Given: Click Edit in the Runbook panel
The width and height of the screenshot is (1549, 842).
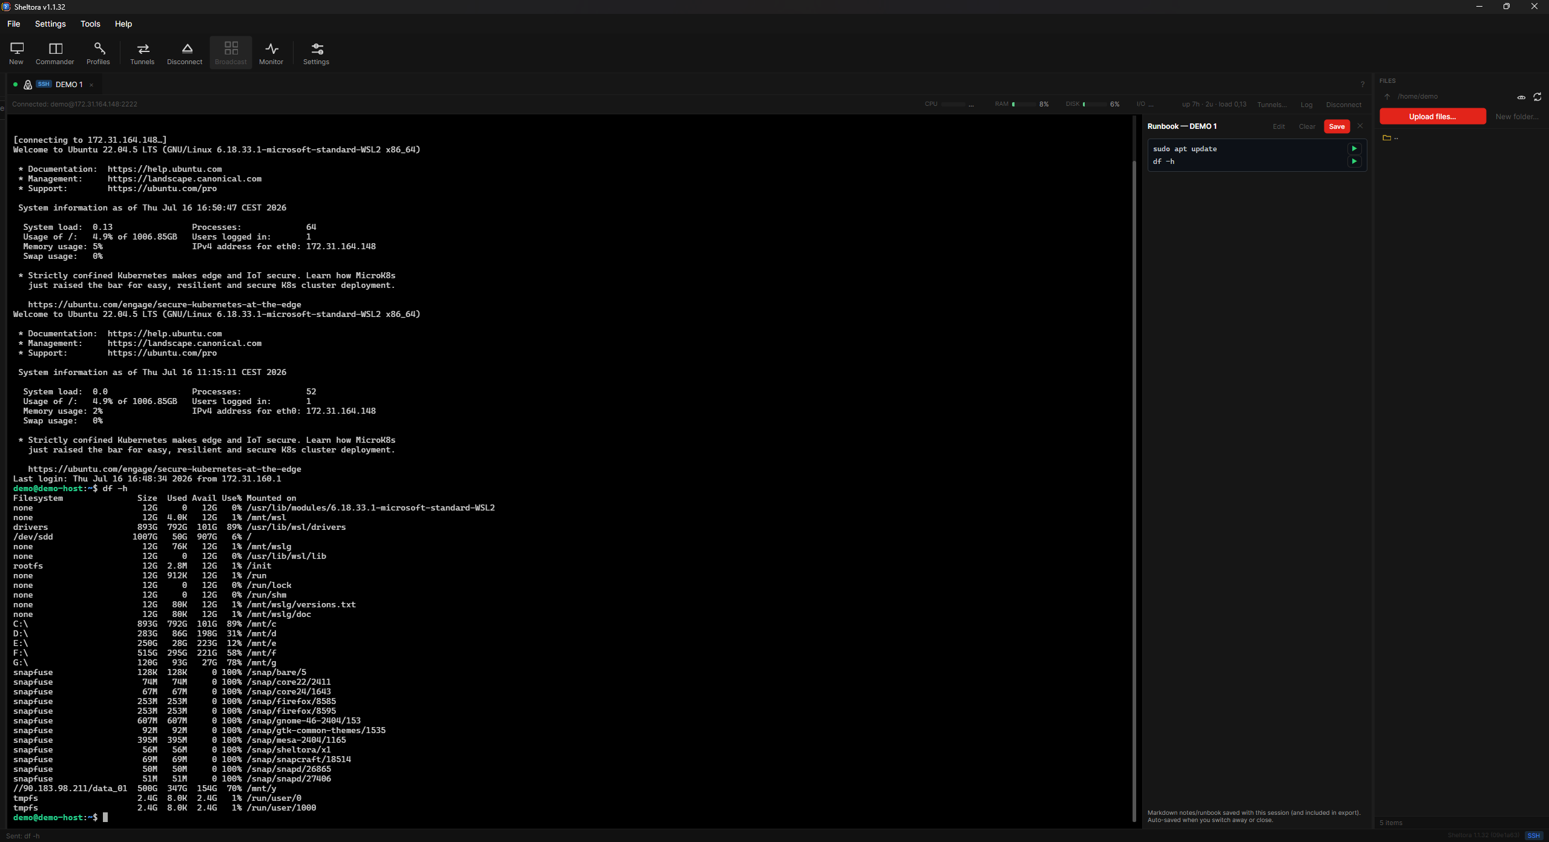Looking at the screenshot, I should pos(1278,126).
